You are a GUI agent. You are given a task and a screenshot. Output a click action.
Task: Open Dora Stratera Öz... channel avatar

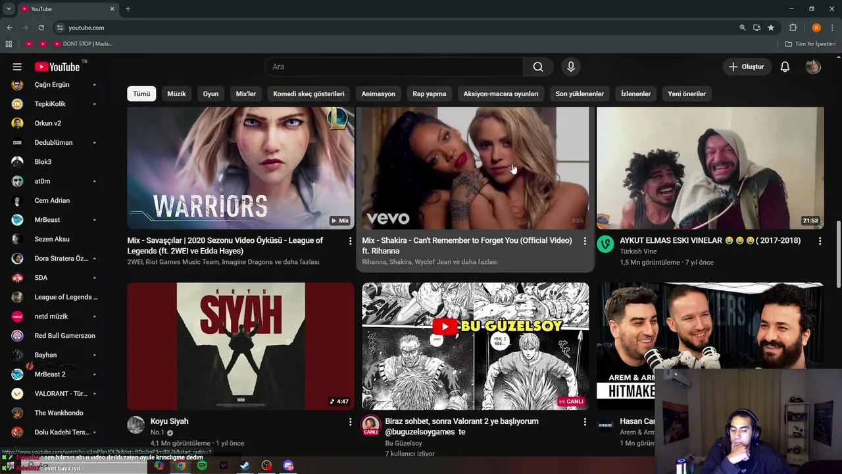tap(18, 258)
